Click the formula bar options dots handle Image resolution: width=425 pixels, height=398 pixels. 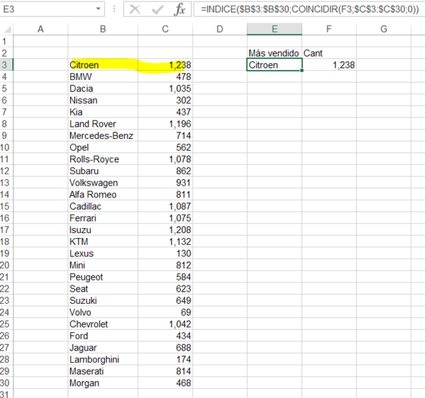click(x=114, y=9)
